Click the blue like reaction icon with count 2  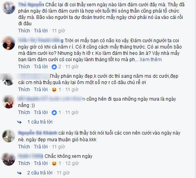click(x=54, y=67)
